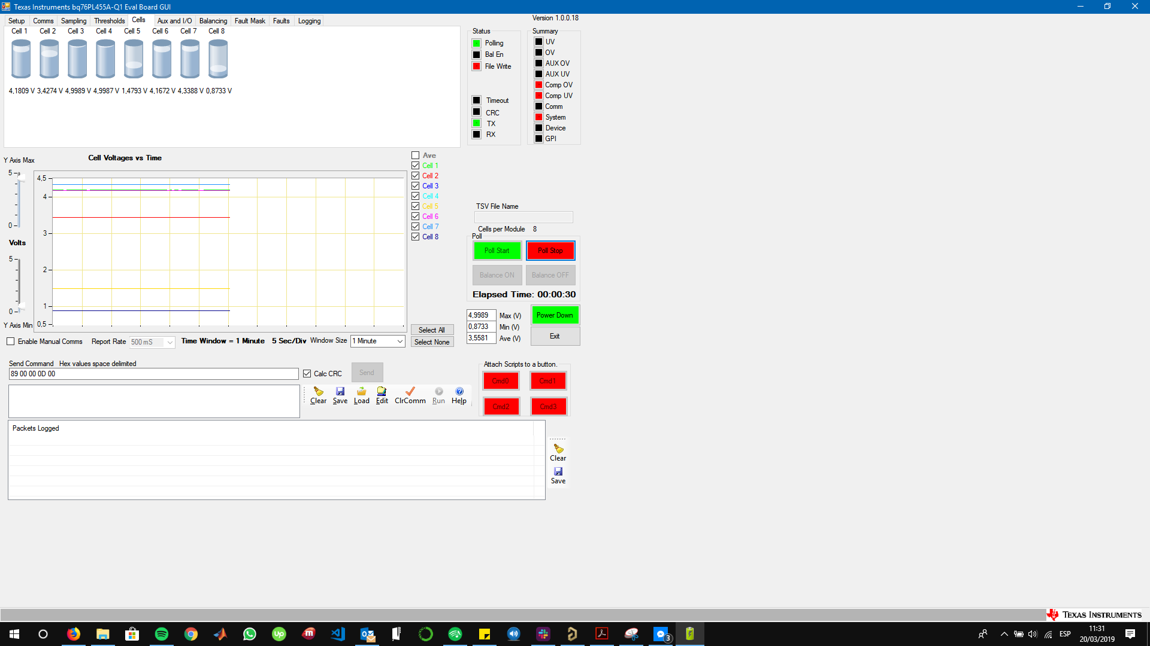The image size is (1150, 646).
Task: Click the Clear script toolbar icon
Action: [x=318, y=391]
